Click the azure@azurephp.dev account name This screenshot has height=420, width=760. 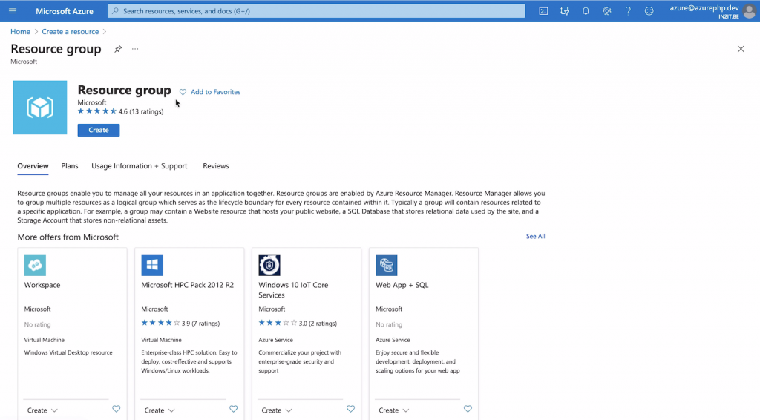(x=704, y=7)
